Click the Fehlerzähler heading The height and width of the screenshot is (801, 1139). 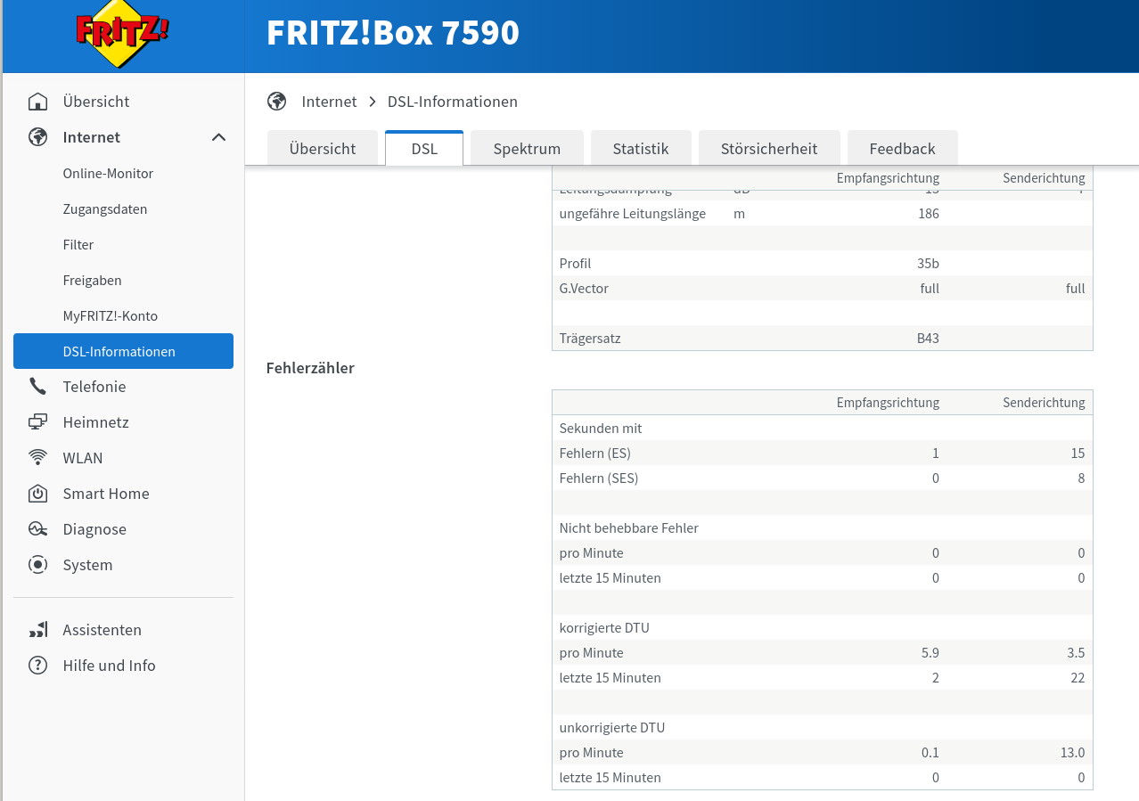coord(310,367)
